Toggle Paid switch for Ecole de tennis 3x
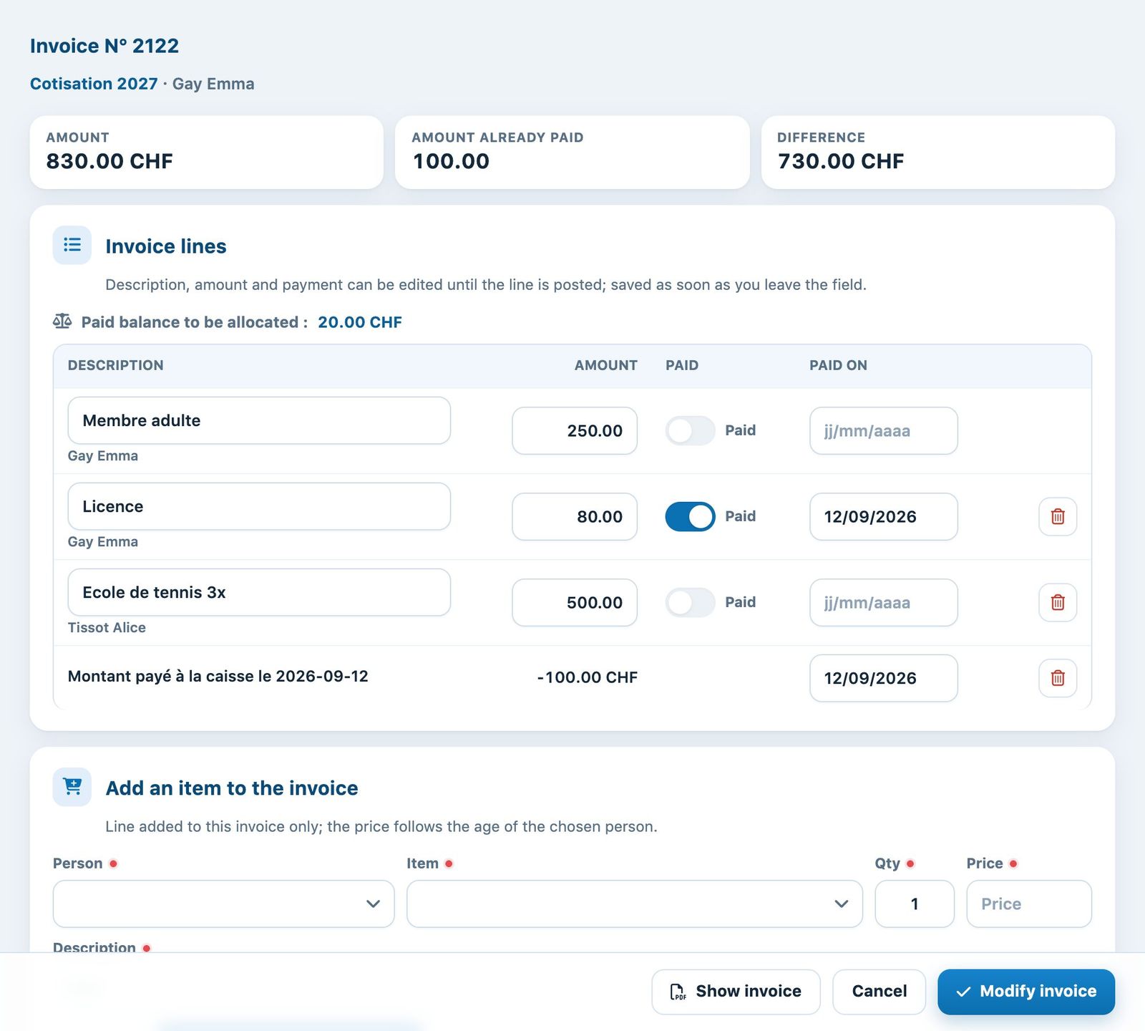 pyautogui.click(x=690, y=602)
